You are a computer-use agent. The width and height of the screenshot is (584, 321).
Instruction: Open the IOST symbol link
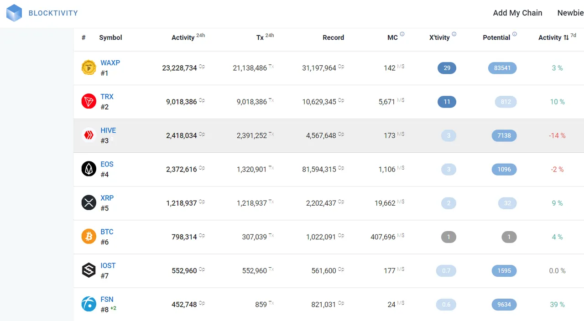click(108, 265)
